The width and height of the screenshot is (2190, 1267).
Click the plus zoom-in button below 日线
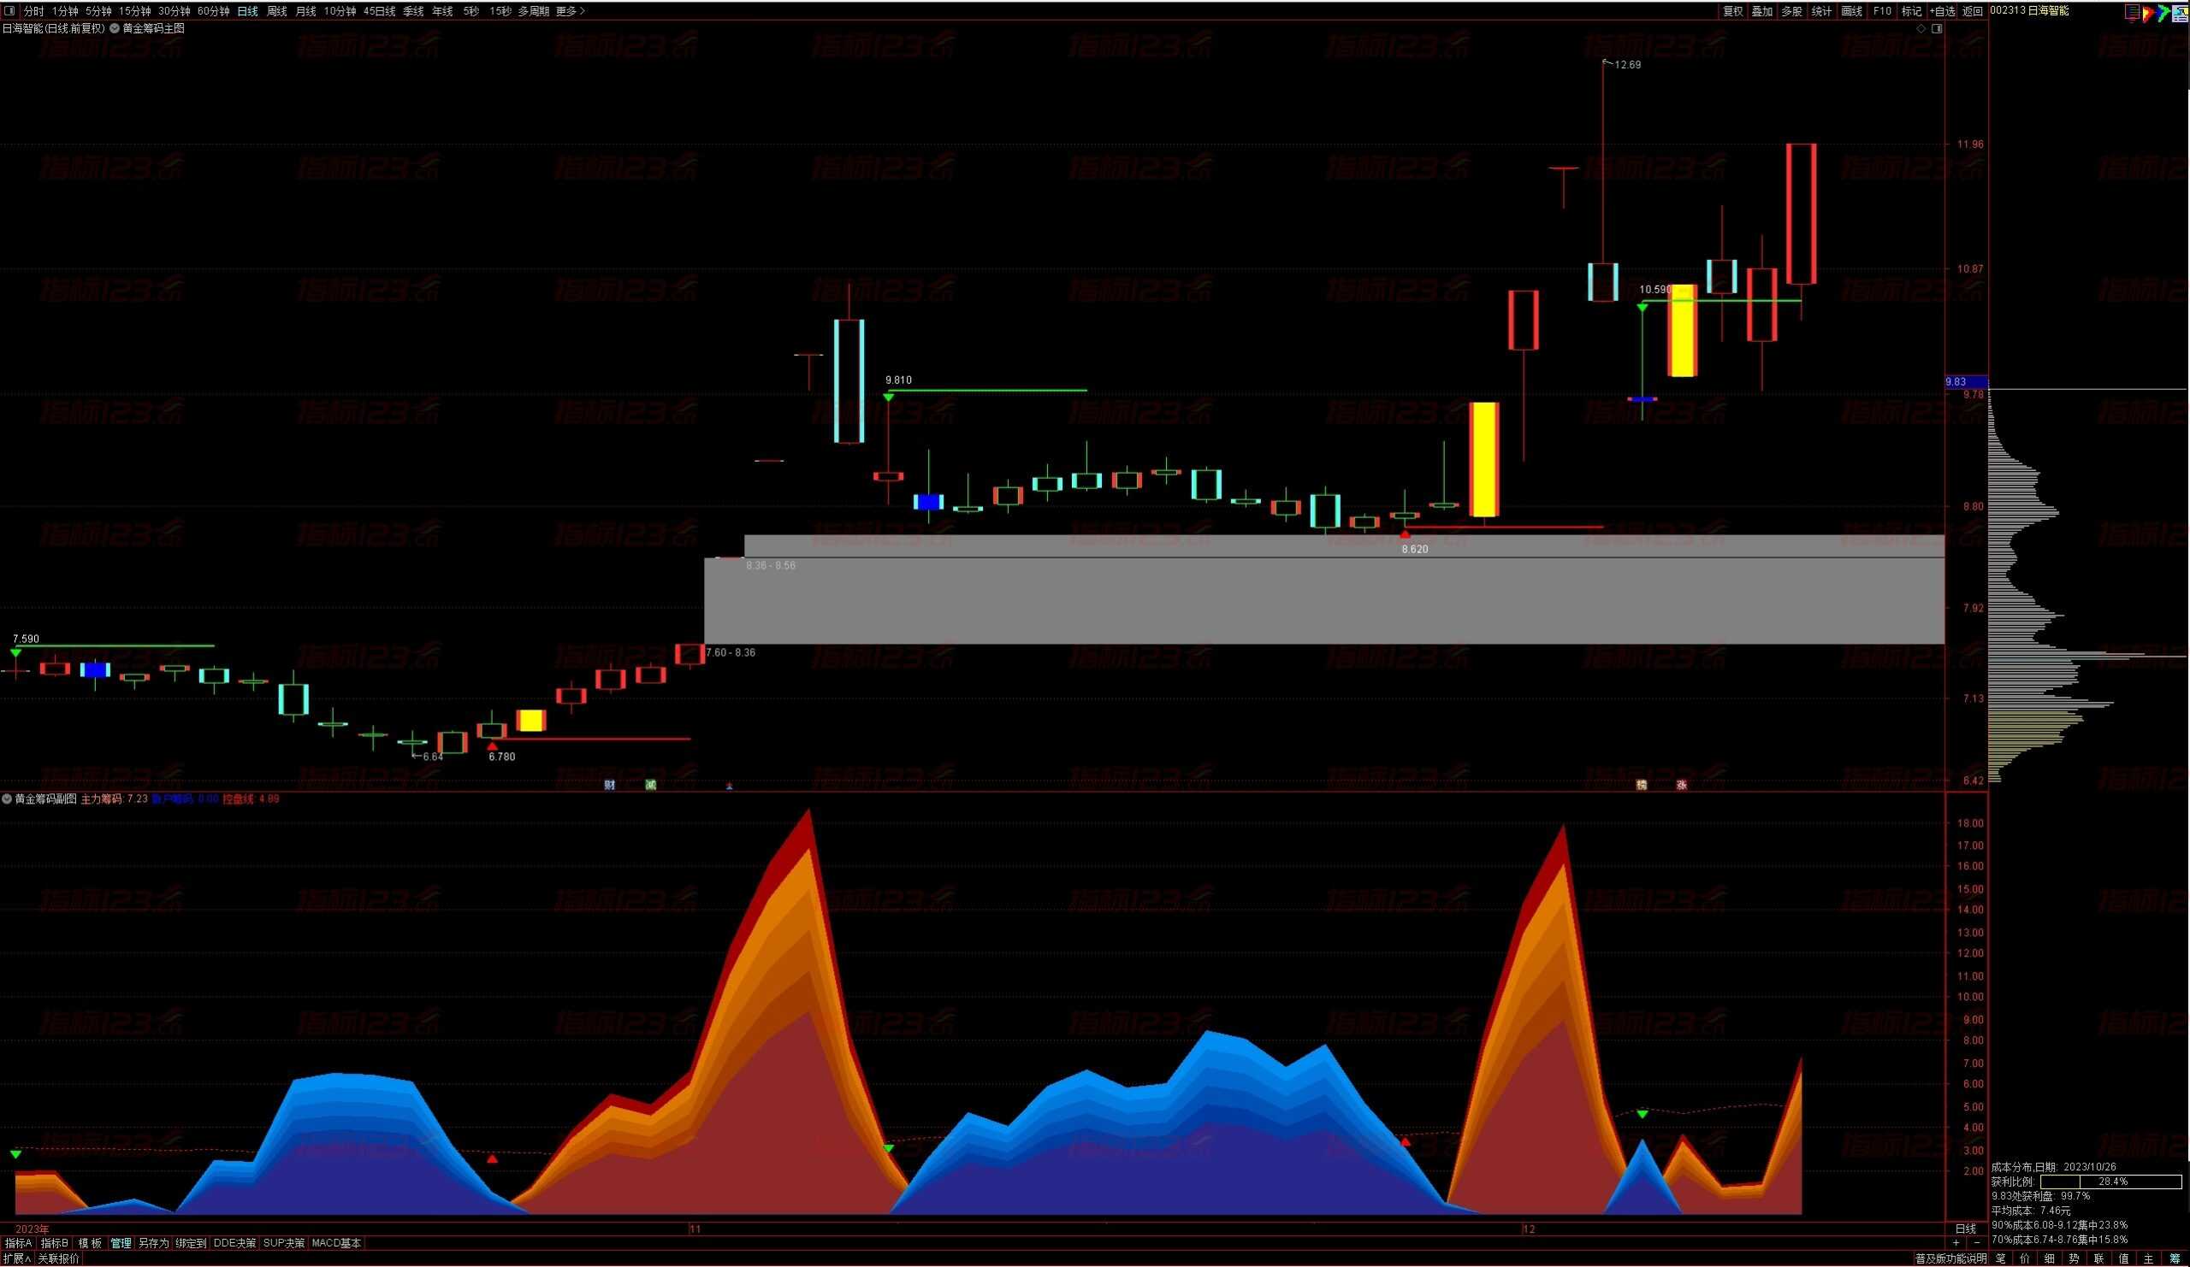(x=1956, y=1243)
